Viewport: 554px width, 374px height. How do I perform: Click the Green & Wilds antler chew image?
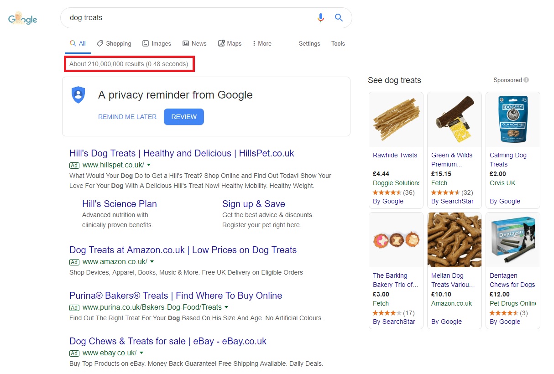tap(455, 119)
